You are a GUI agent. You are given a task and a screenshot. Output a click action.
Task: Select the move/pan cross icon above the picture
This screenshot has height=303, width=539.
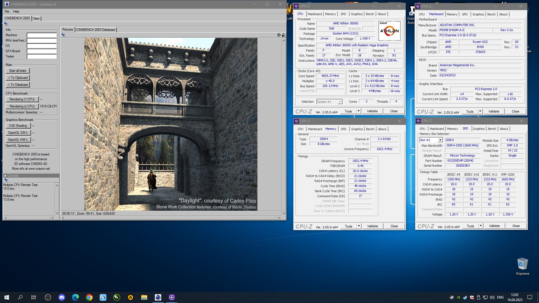point(279,35)
